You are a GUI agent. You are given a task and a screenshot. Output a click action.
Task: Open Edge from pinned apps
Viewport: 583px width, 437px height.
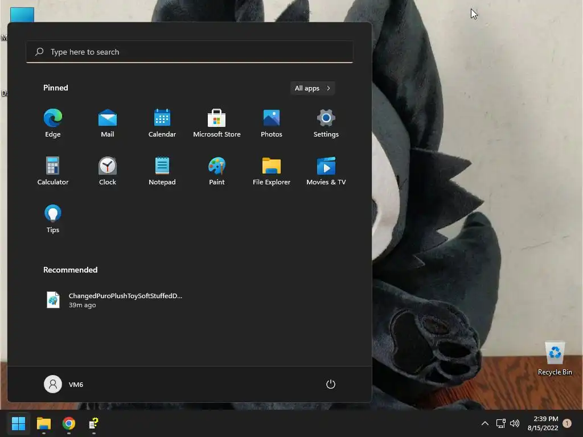[53, 123]
